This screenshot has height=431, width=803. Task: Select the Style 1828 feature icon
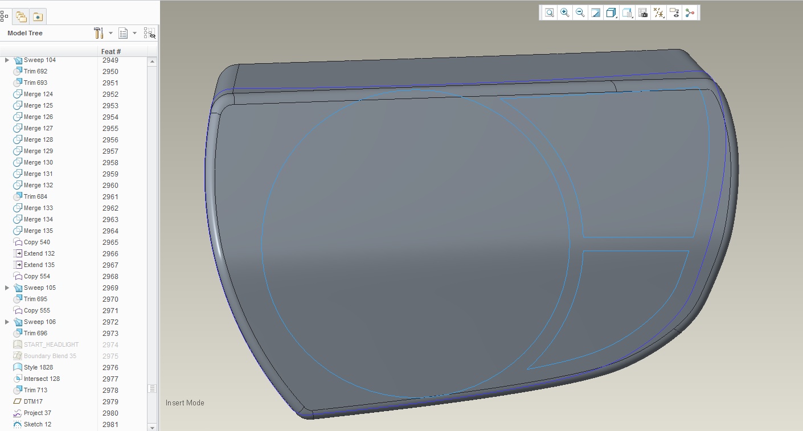(x=18, y=367)
